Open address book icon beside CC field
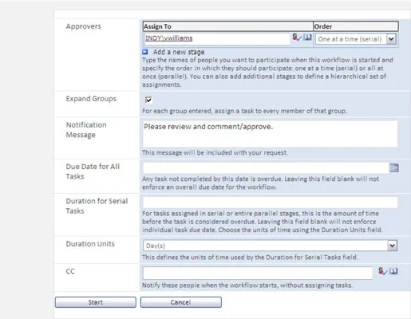Image resolution: width=411 pixels, height=319 pixels. point(393,271)
